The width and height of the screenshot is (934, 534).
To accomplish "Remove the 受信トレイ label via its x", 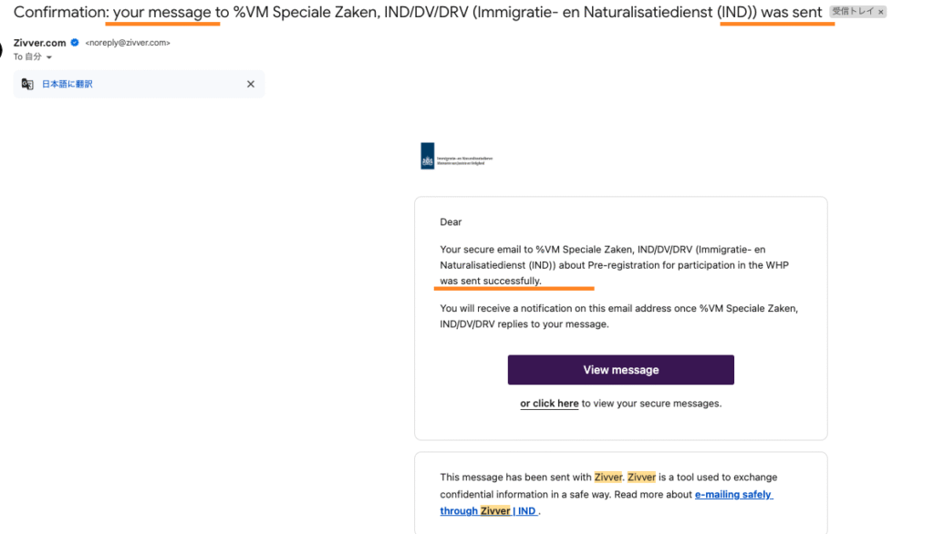I will tap(881, 12).
